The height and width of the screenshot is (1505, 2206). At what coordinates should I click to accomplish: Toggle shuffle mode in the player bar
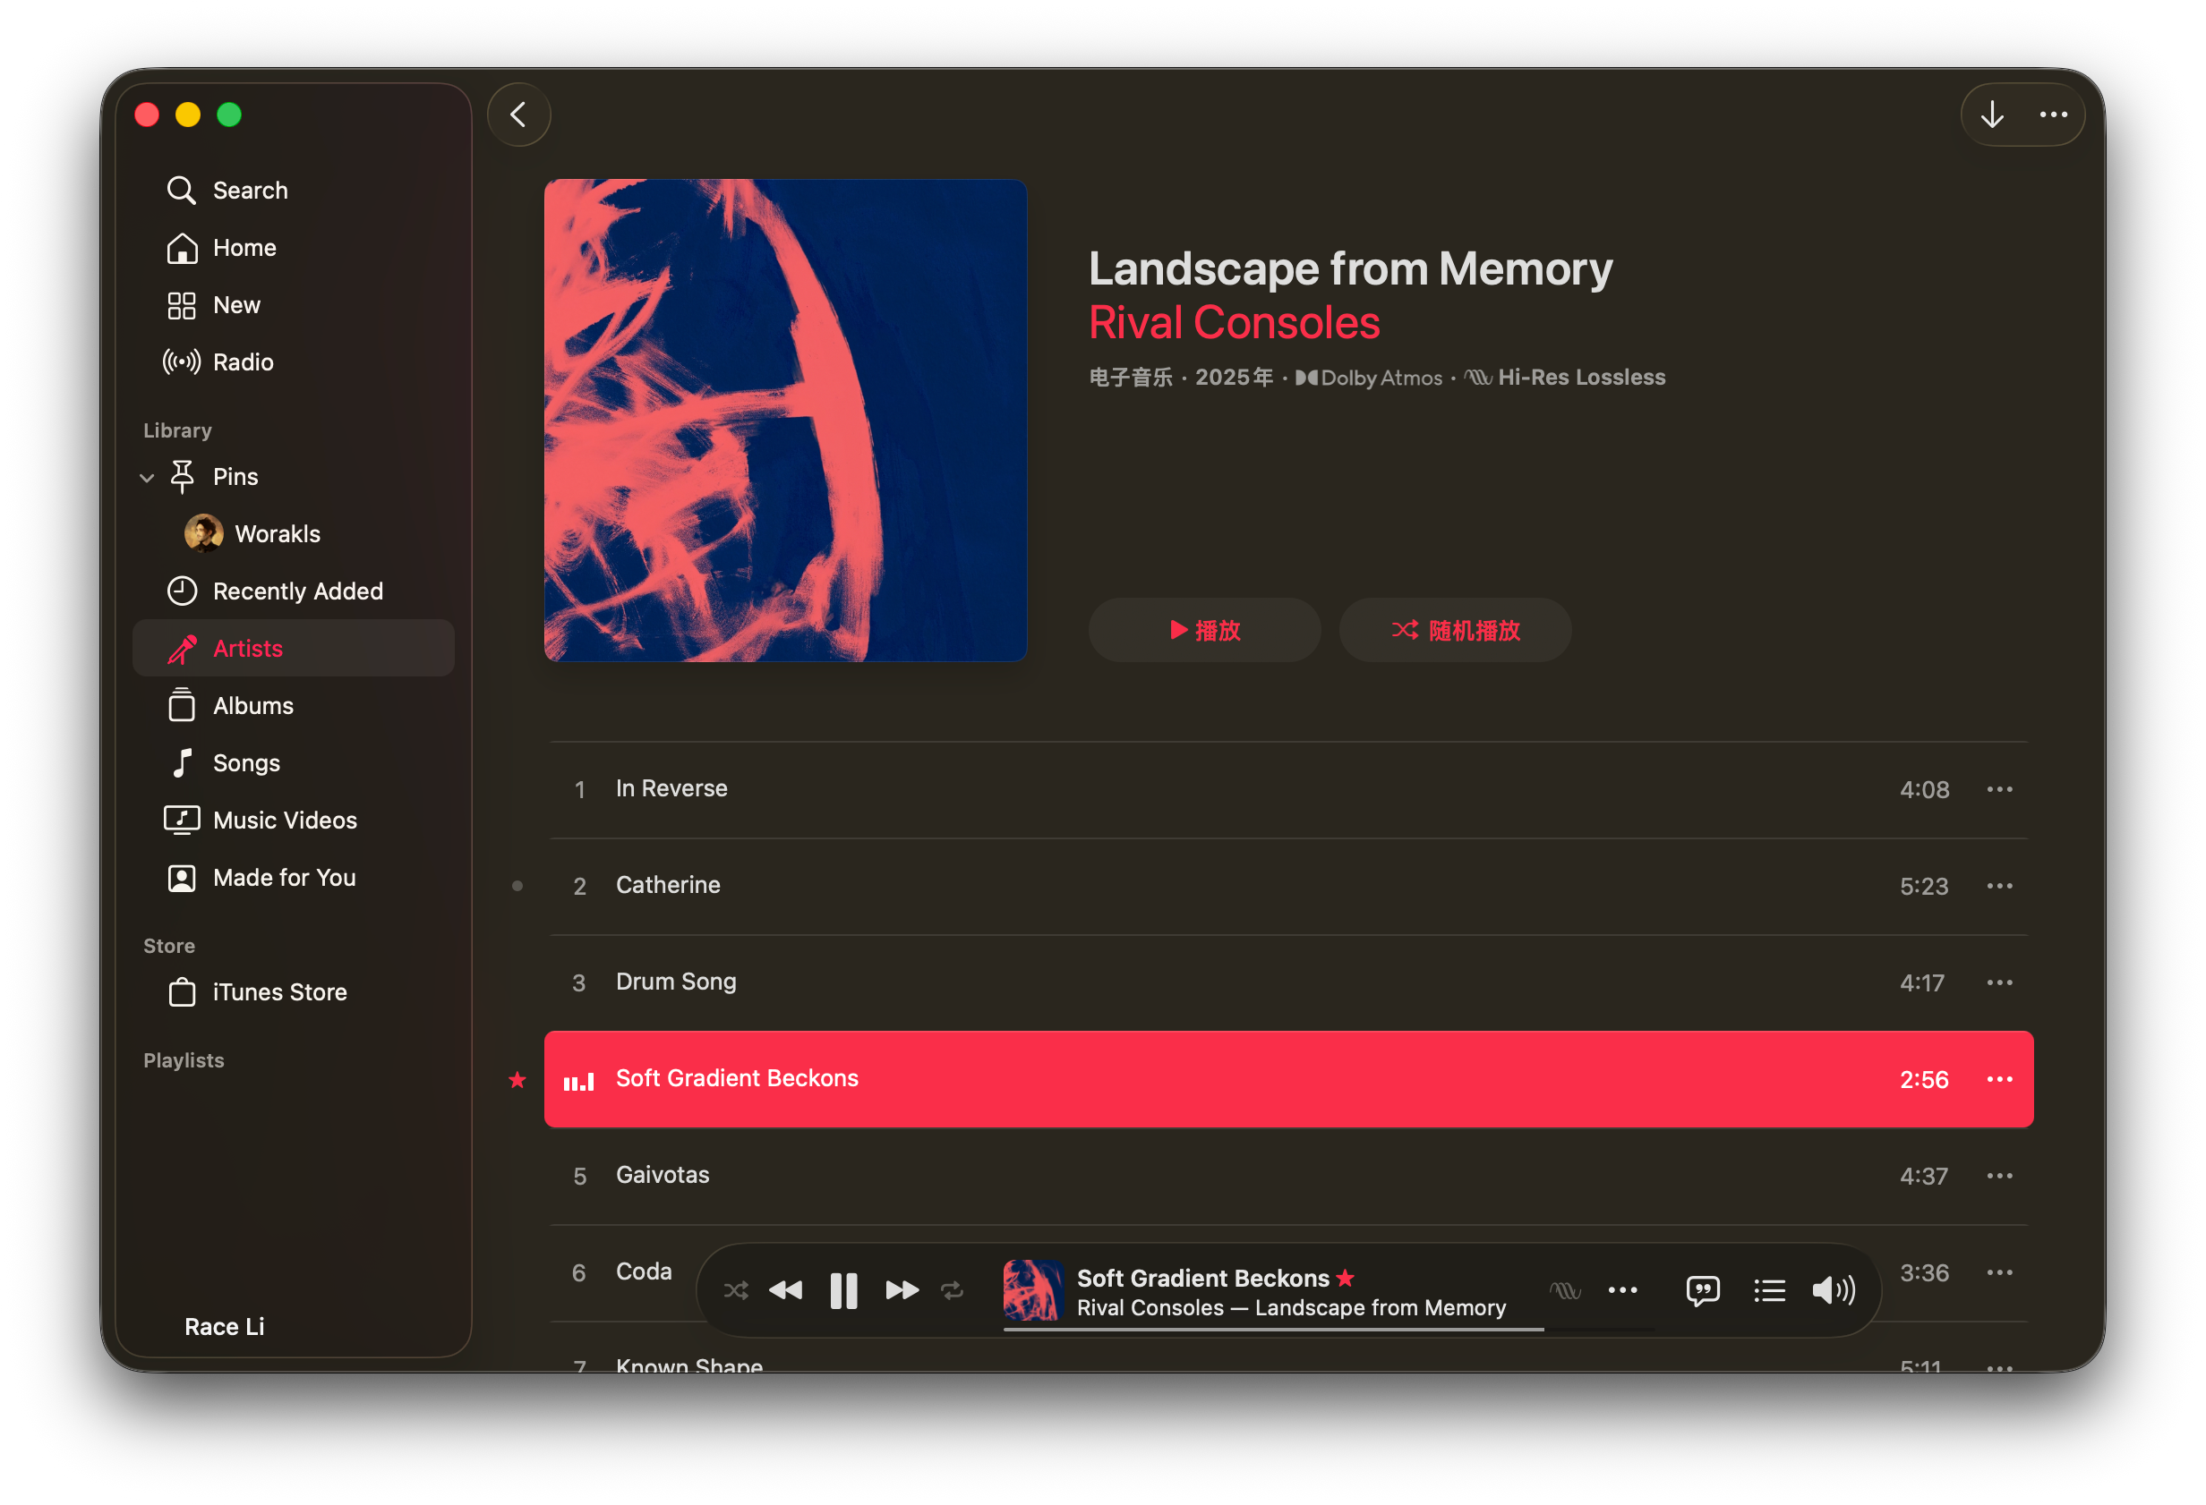(x=736, y=1290)
